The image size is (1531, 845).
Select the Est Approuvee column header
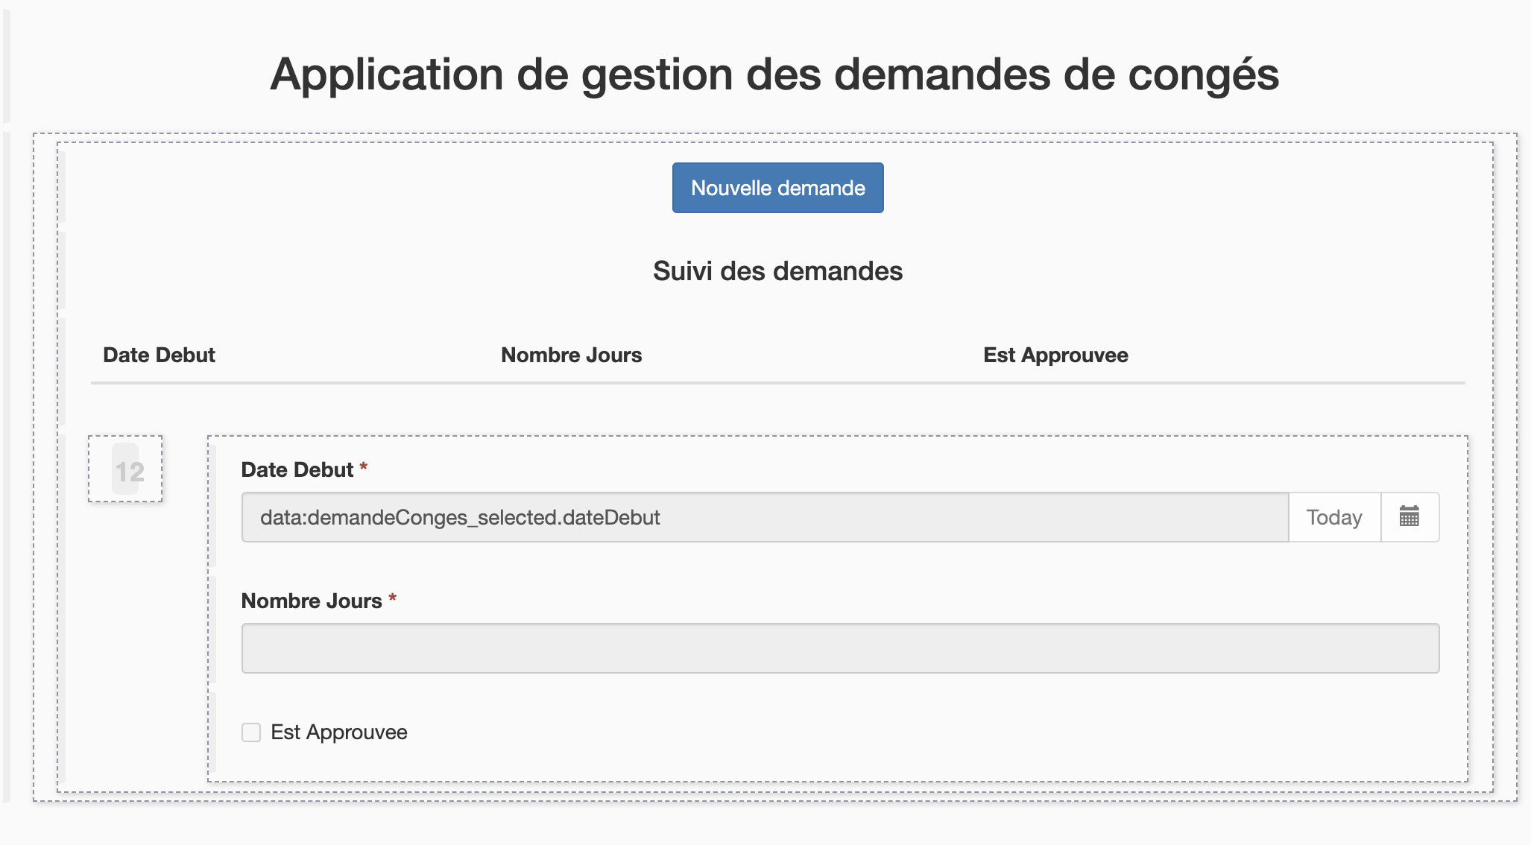point(1055,355)
